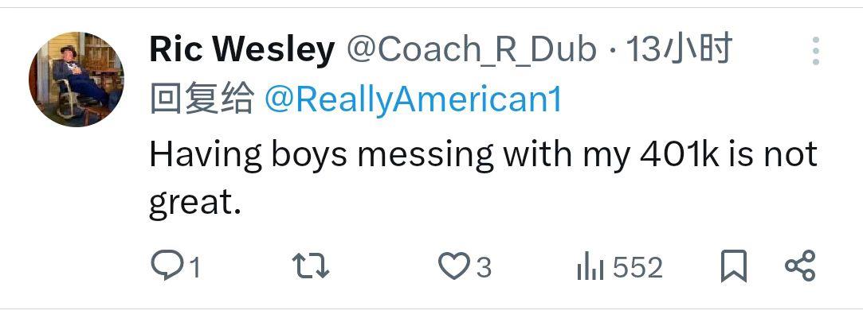
Task: Click the like count number 3
Action: tap(484, 268)
